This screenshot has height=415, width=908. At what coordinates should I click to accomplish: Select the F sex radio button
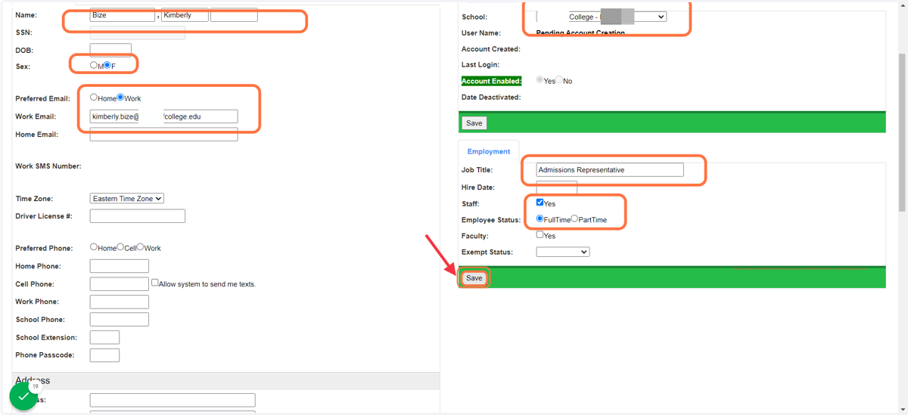(x=107, y=66)
